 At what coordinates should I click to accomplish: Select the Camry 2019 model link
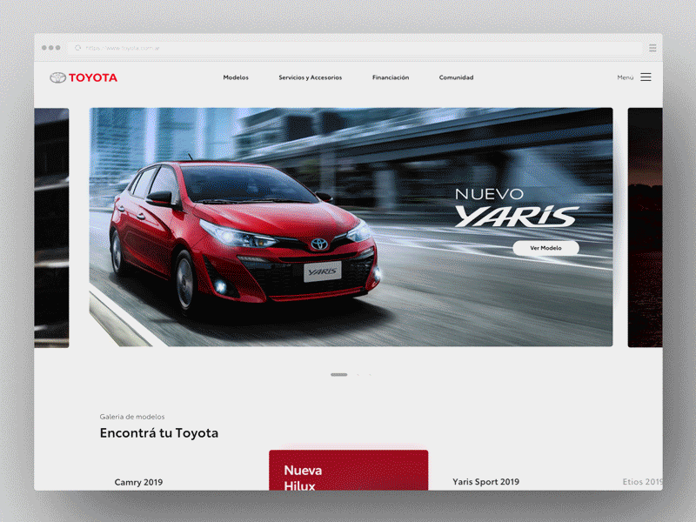138,481
